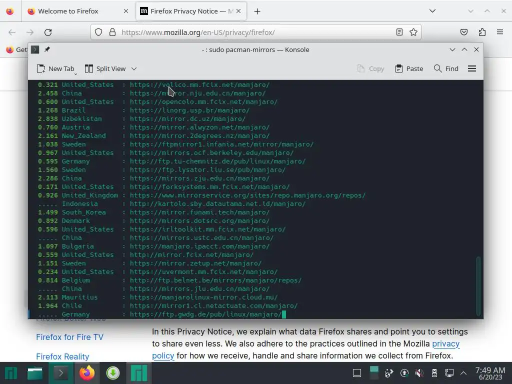The height and width of the screenshot is (384, 512).
Task: Open Firefox Reality link
Action: coord(62,356)
